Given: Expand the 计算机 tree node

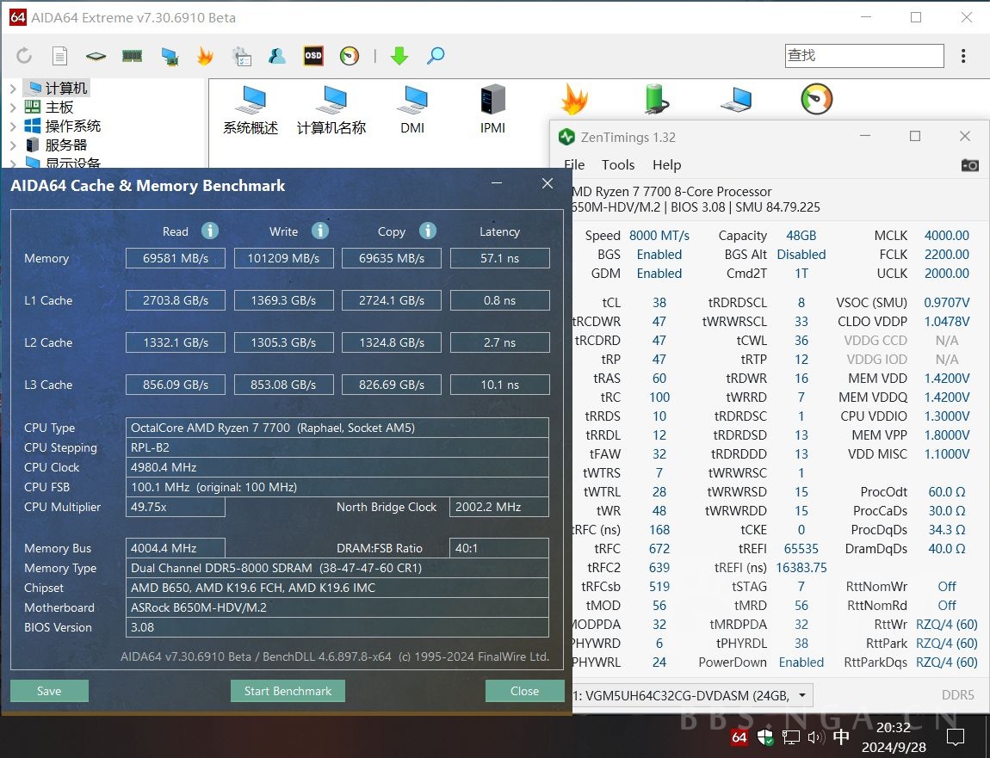Looking at the screenshot, I should point(13,89).
